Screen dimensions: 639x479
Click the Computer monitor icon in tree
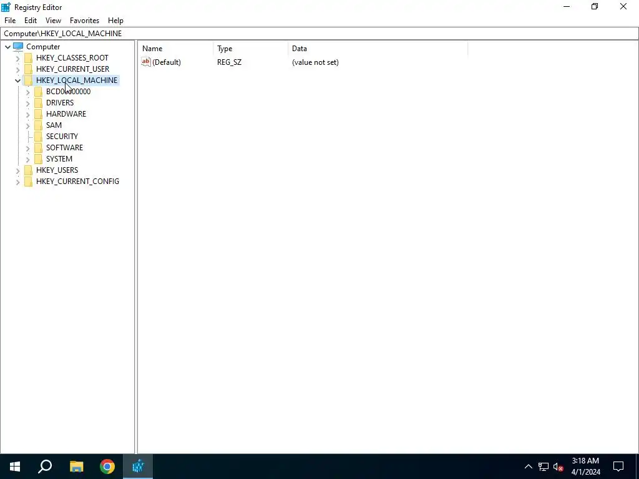click(x=18, y=46)
